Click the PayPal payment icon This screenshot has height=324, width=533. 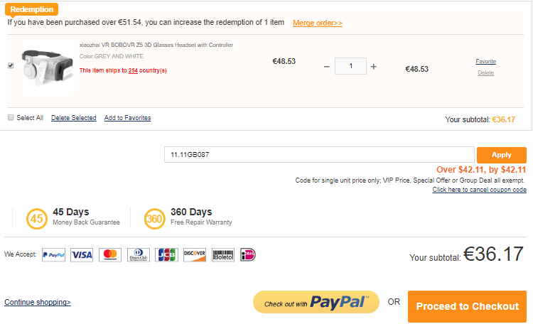54,254
